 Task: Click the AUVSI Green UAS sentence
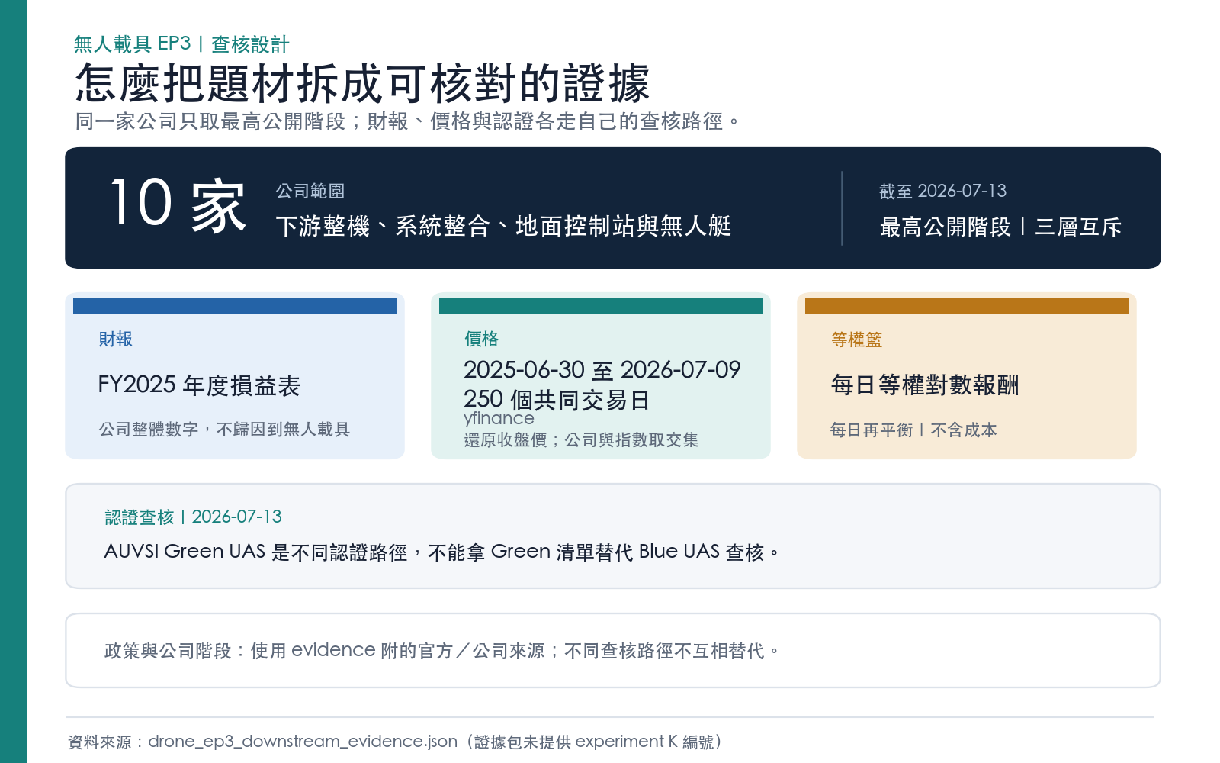[x=442, y=552]
